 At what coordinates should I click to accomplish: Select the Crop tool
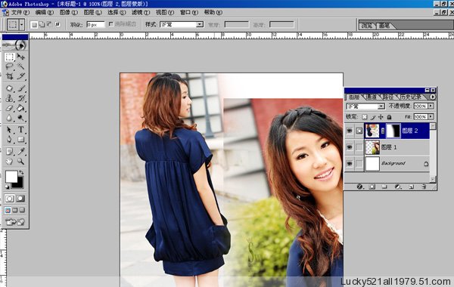(9, 76)
